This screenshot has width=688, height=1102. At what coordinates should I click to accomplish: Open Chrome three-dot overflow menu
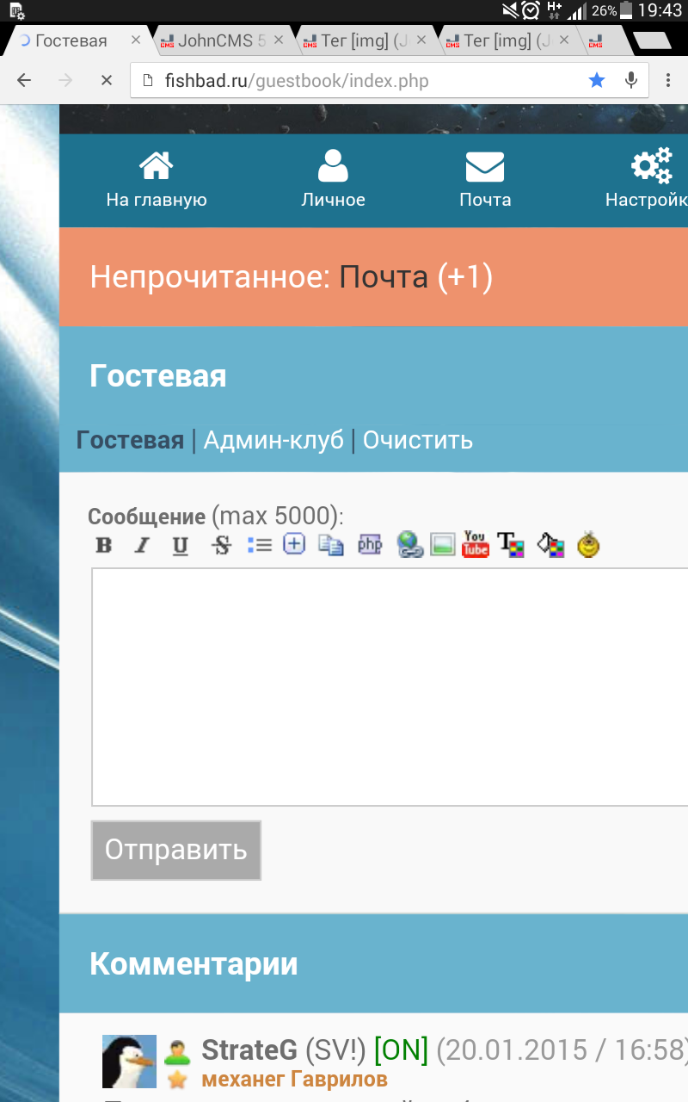(x=668, y=80)
